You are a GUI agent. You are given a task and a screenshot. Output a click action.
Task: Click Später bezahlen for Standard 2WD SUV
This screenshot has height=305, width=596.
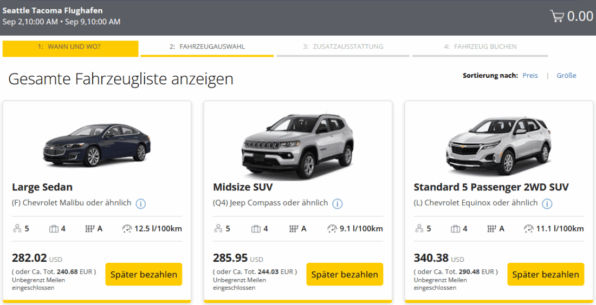(x=546, y=274)
